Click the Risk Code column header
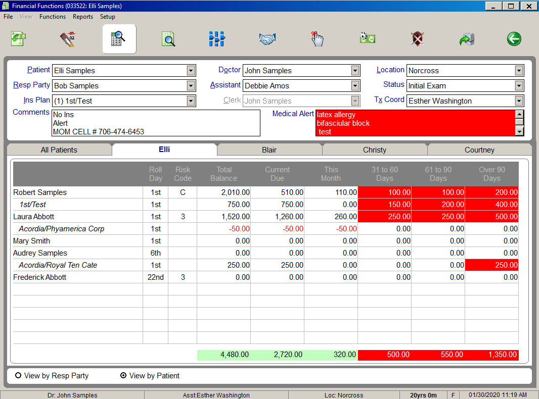The image size is (539, 399). pyautogui.click(x=183, y=174)
